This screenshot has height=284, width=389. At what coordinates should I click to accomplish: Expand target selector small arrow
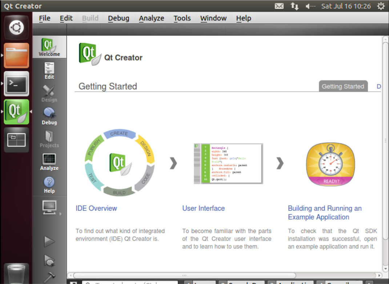pos(60,214)
